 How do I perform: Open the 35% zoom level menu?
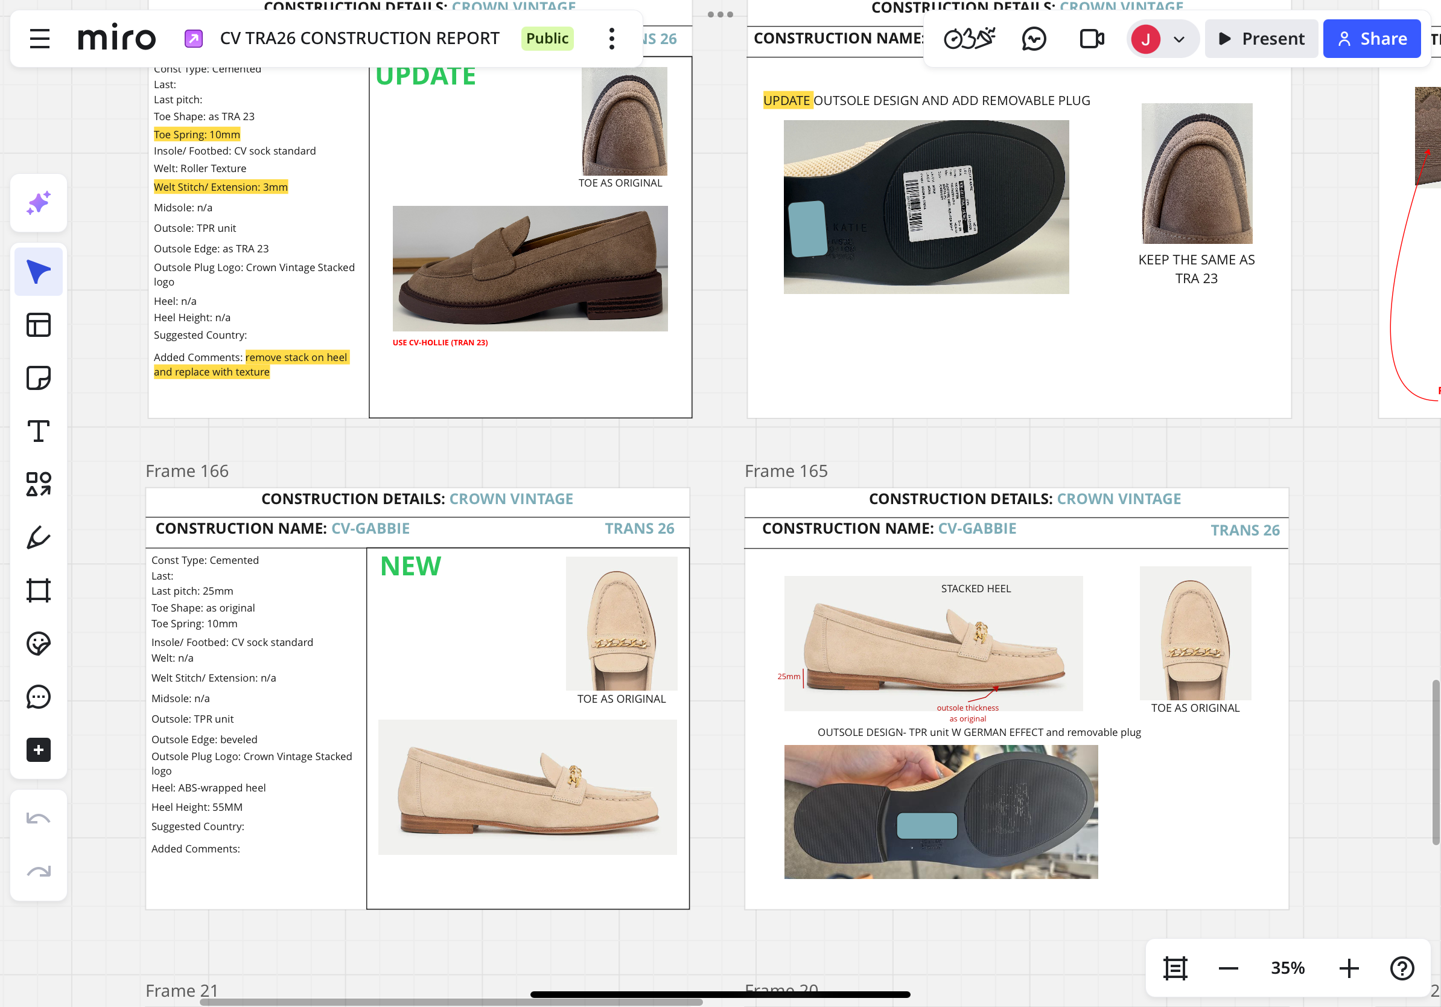(1287, 968)
